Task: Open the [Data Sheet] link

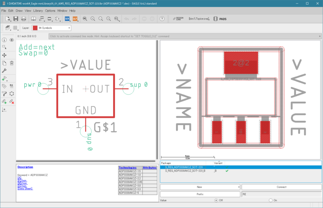Action: click(x=25, y=189)
